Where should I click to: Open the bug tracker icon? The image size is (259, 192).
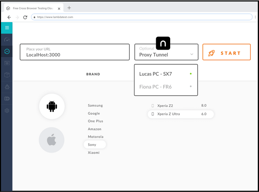coord(7,87)
